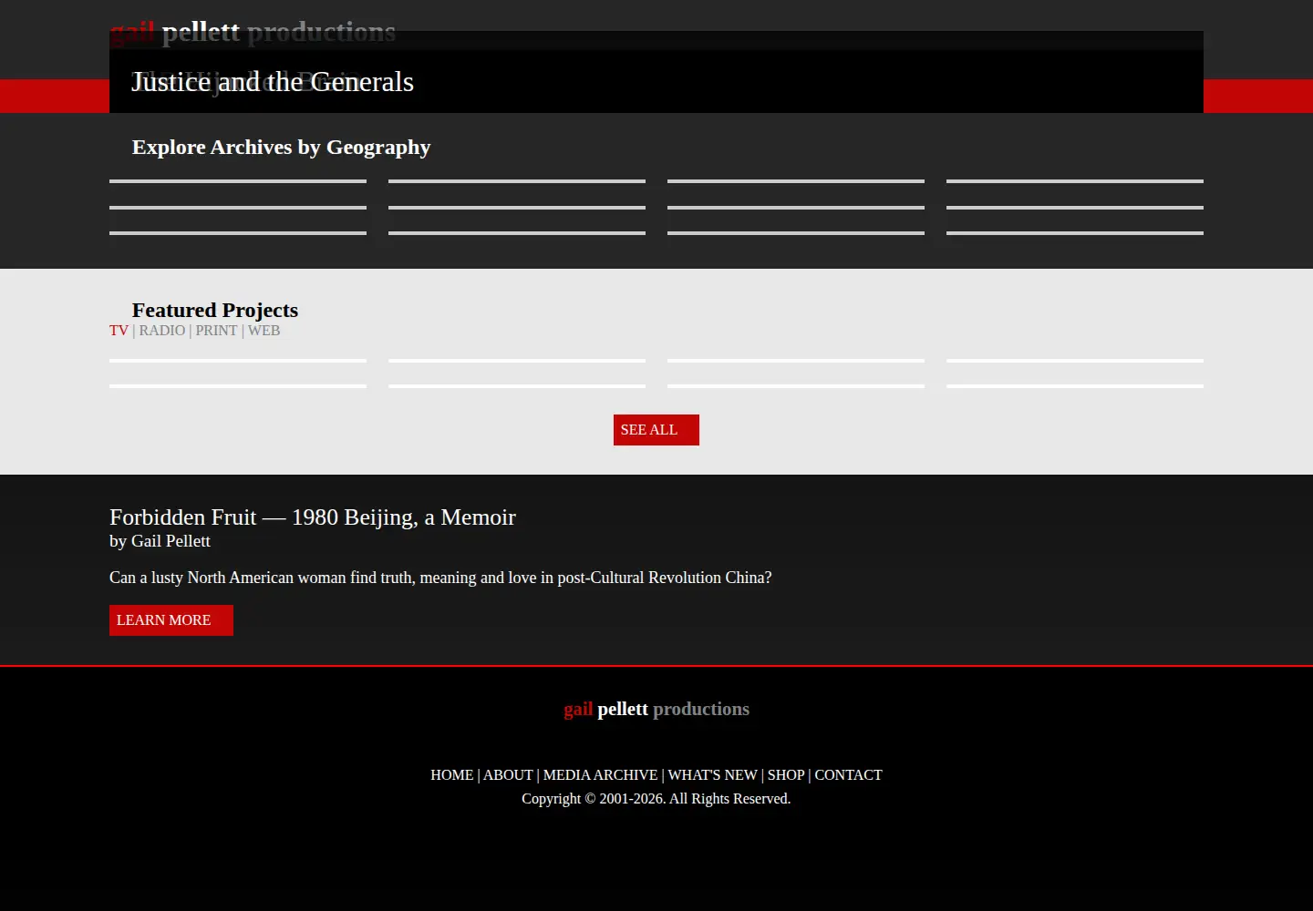Open the Justice and the Generals slide
Screen dimensions: 1313x911
tap(273, 82)
